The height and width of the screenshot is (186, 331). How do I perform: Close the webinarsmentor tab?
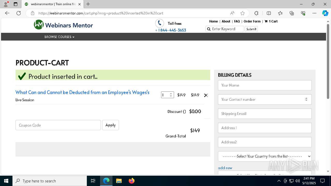[79, 4]
